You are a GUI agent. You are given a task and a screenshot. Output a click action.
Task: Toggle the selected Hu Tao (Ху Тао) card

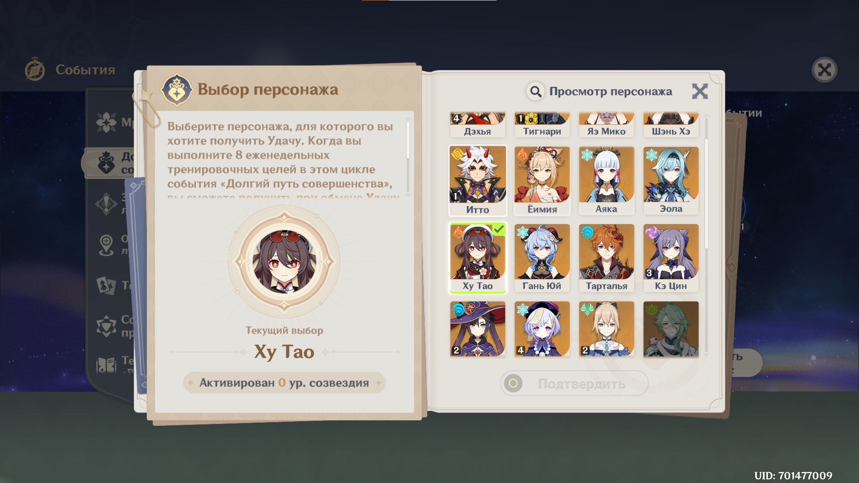pyautogui.click(x=477, y=258)
